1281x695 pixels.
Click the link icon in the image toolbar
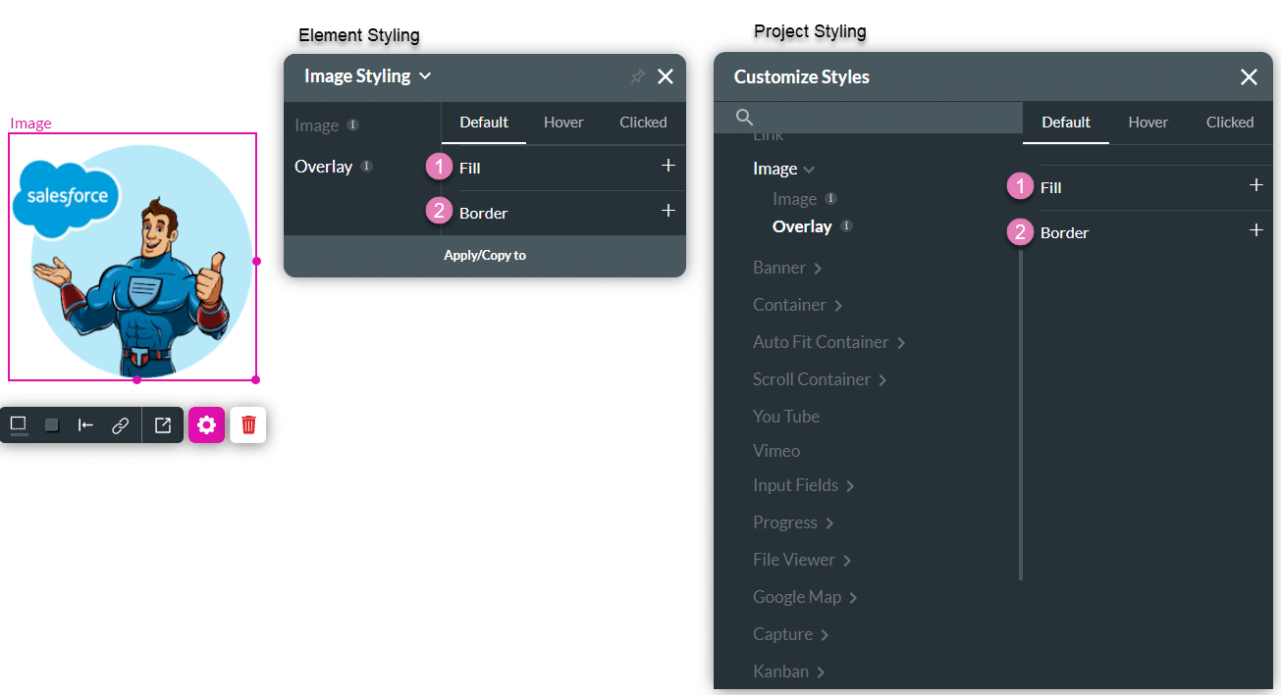[120, 424]
